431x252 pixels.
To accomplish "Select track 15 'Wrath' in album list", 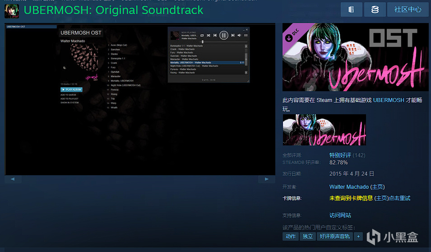I will (114, 107).
